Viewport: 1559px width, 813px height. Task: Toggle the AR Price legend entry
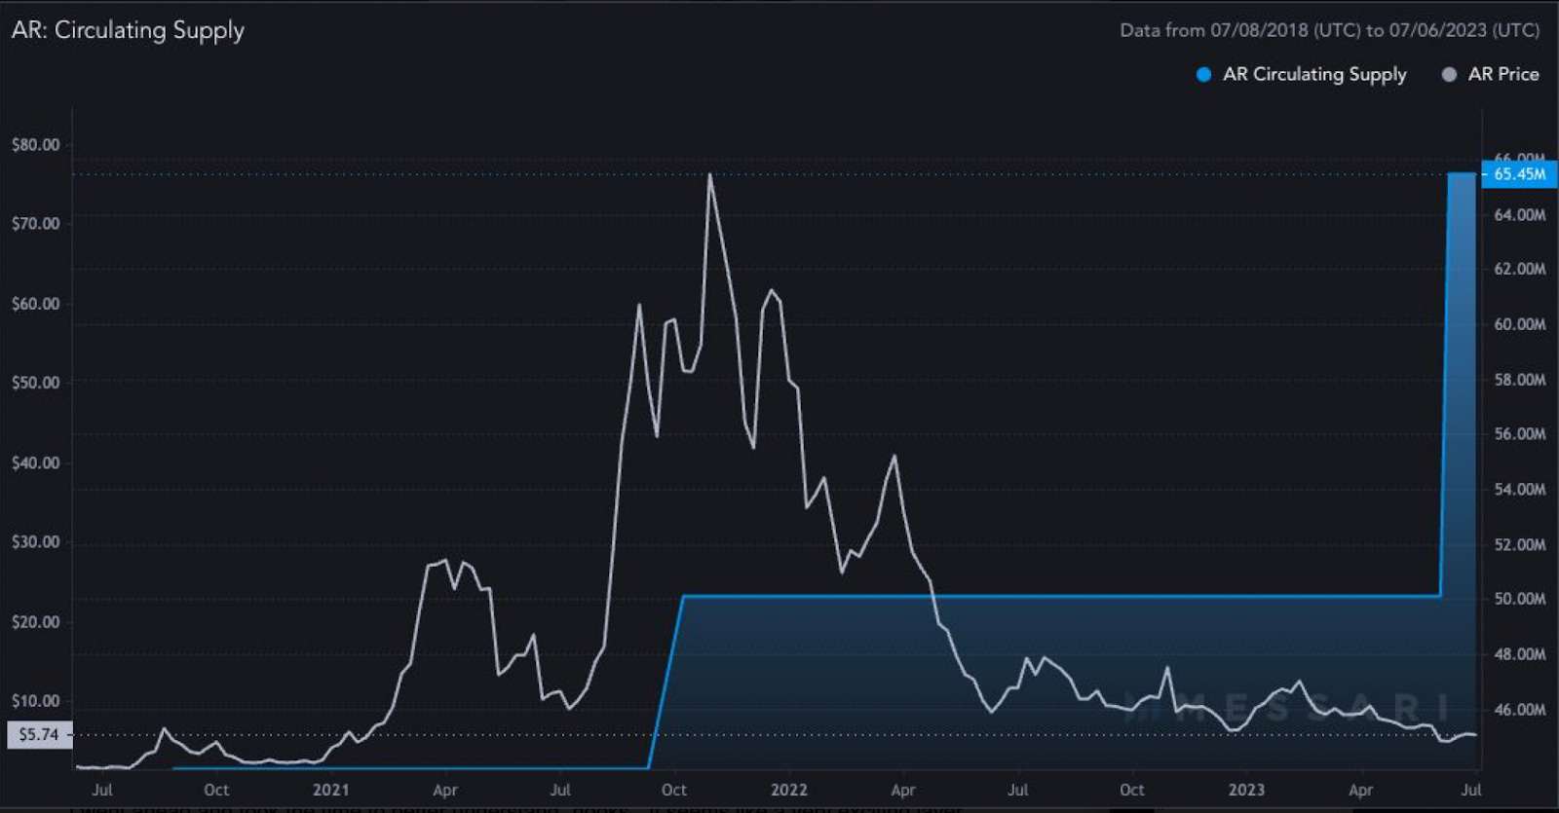(x=1490, y=74)
